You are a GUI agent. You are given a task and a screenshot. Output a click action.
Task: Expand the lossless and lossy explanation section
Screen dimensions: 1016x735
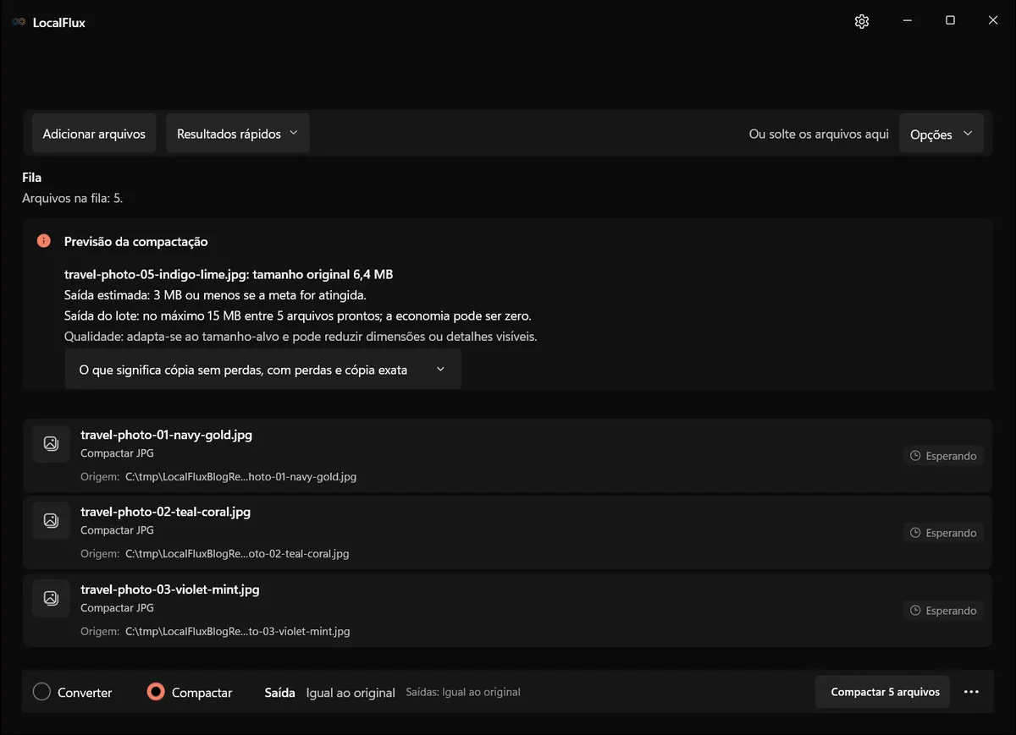click(x=262, y=370)
